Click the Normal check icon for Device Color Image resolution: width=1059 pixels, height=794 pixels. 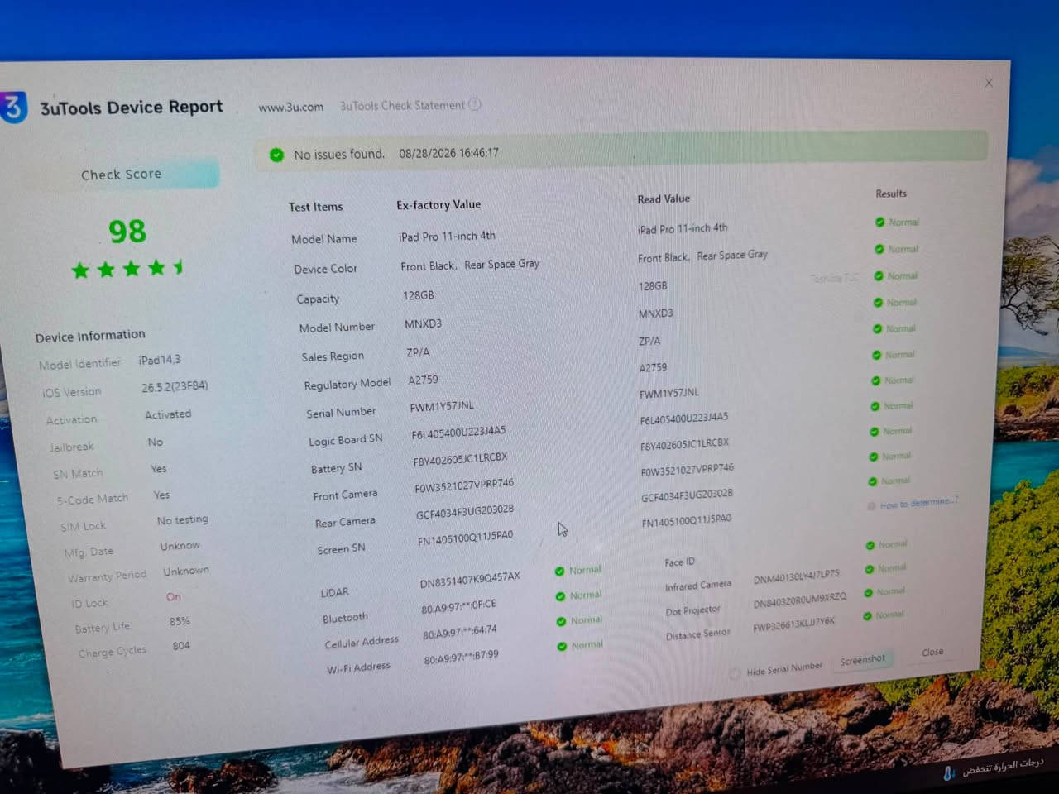pos(879,249)
